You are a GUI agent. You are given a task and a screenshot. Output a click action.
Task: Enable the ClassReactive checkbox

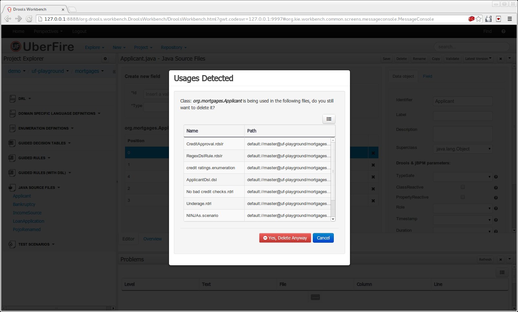[462, 187]
